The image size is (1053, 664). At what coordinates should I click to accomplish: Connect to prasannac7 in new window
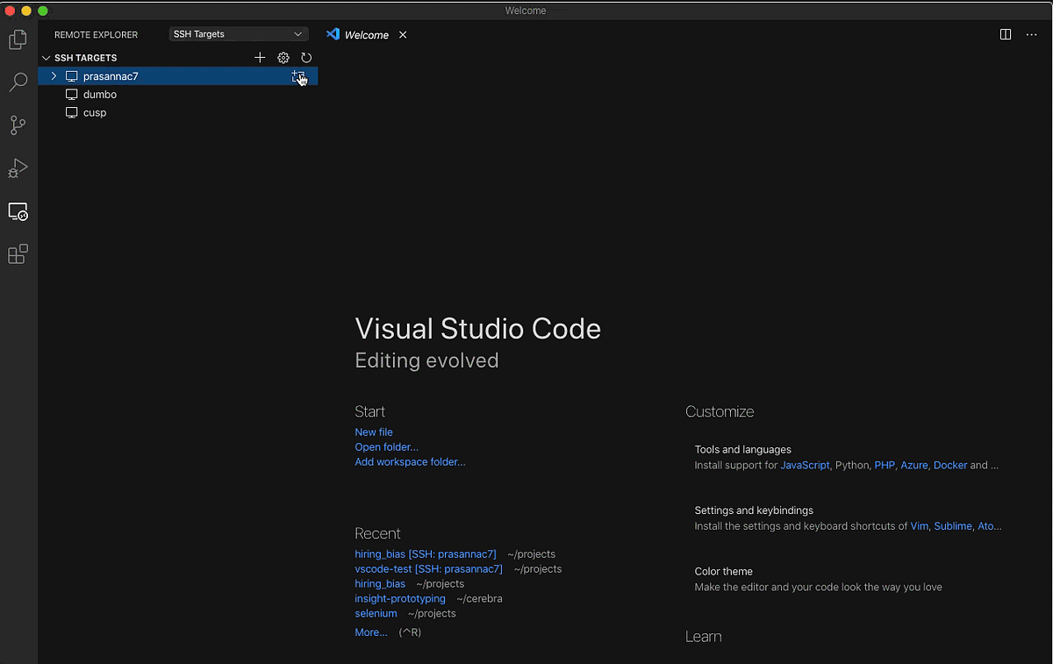[x=298, y=76]
